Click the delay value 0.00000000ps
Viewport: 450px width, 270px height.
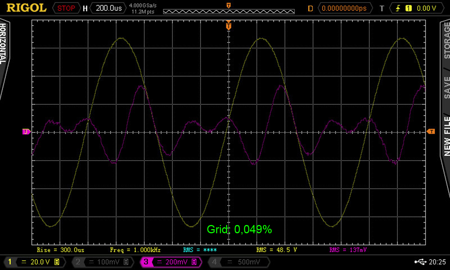(345, 8)
